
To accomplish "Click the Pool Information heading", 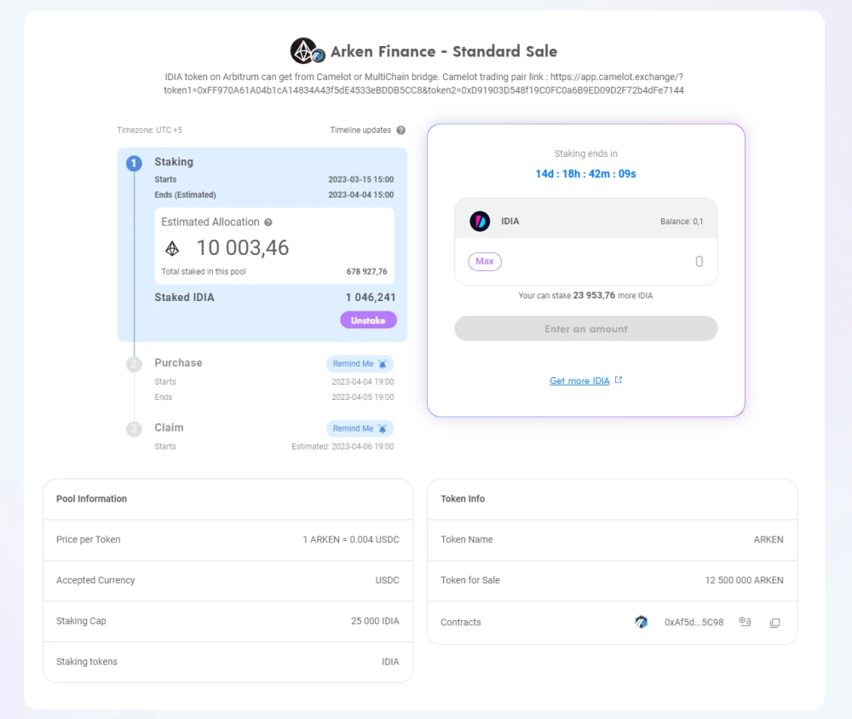I will (x=91, y=499).
